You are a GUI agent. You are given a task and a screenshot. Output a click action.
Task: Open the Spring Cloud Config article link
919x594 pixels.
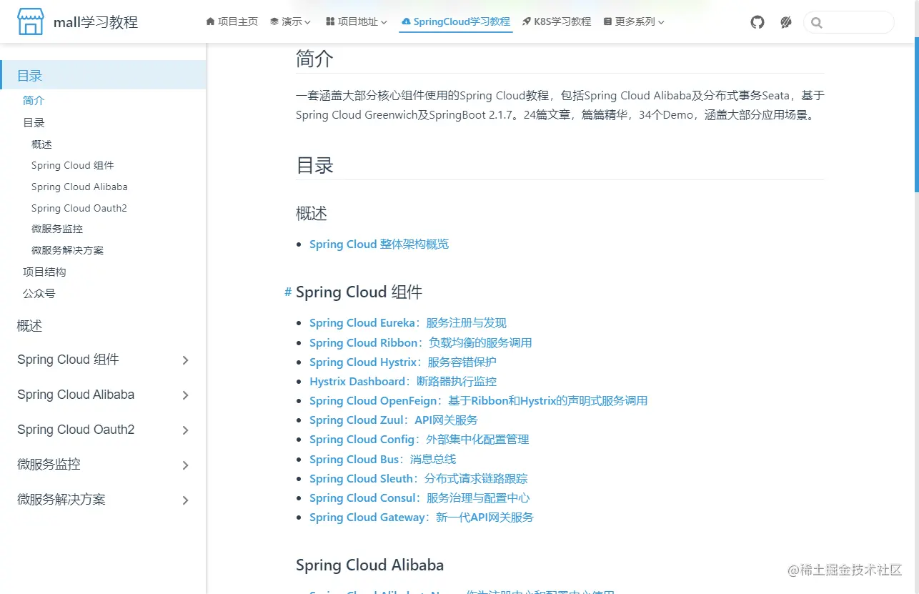[x=419, y=440]
